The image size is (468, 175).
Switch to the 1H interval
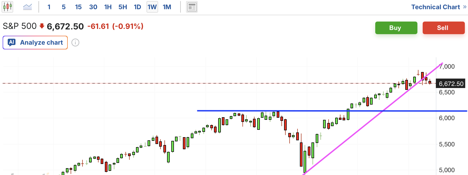pyautogui.click(x=108, y=7)
